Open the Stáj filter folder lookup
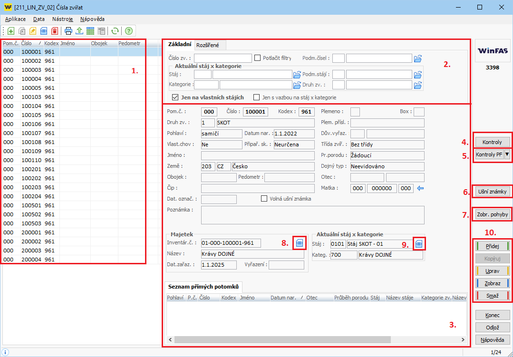The image size is (513, 357). coord(297,75)
